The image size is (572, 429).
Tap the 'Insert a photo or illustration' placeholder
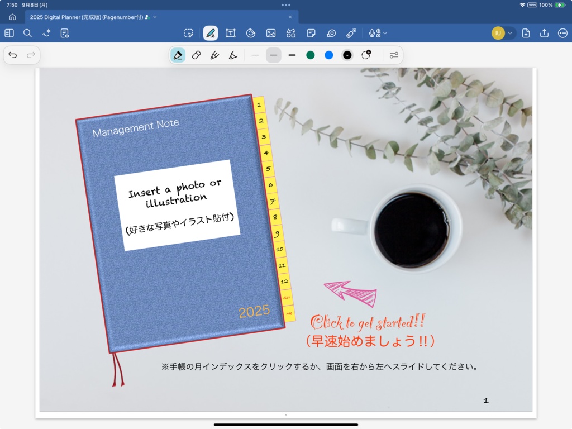(x=177, y=205)
